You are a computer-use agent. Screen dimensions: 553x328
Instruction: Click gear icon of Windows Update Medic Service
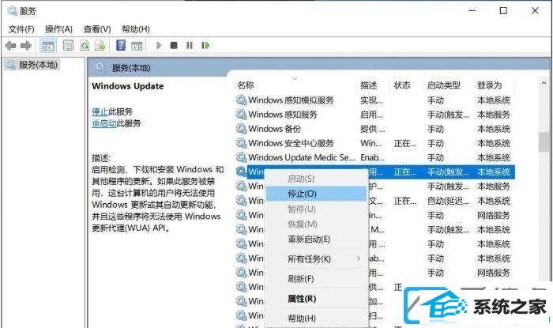(x=241, y=157)
